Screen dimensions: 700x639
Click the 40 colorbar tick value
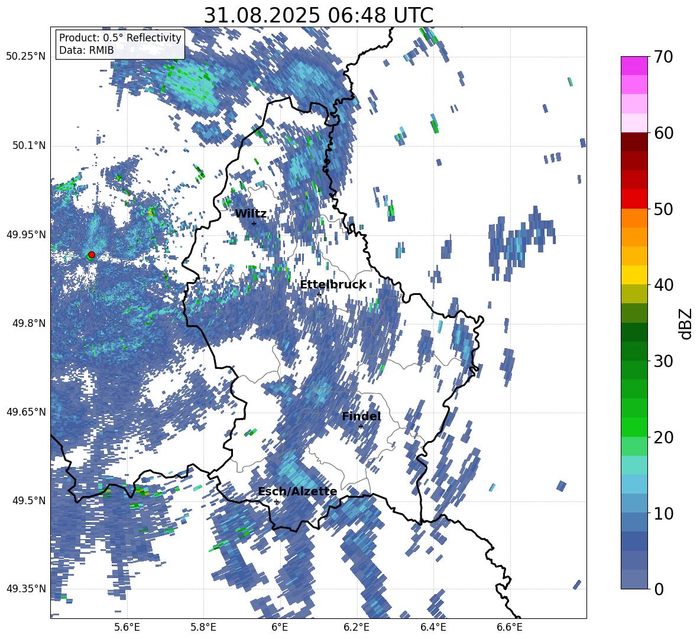click(x=663, y=285)
